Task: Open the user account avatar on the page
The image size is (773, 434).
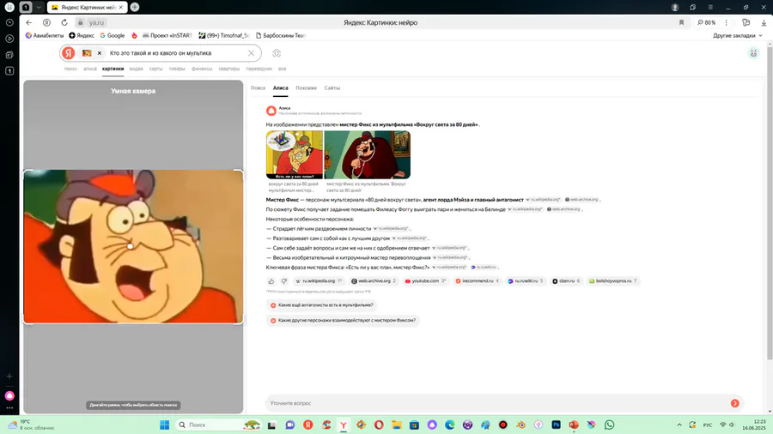Action: tap(753, 53)
